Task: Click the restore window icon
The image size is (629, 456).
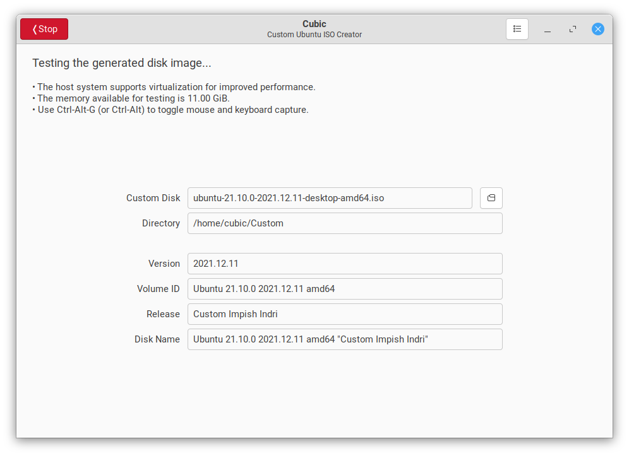Action: point(572,29)
